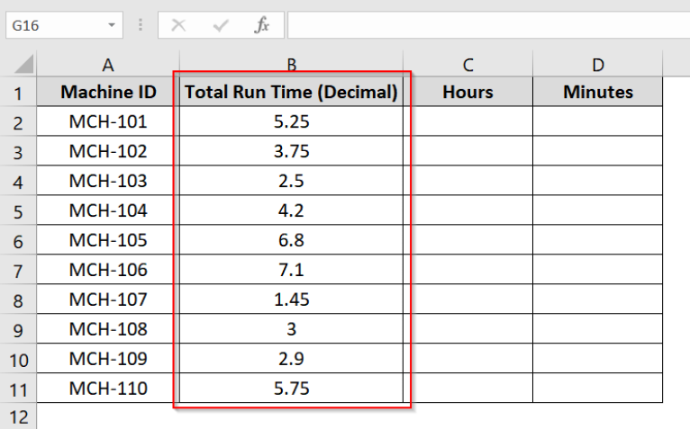Screen dimensions: 690x429
Task: Select cell containing MCH-110
Action: [x=108, y=389]
